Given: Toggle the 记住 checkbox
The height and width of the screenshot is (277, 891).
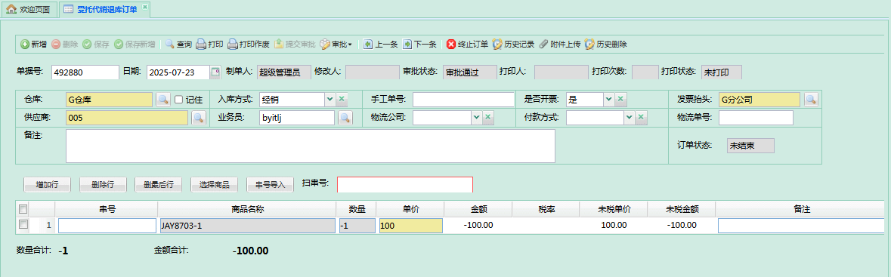Looking at the screenshot, I should click(178, 100).
